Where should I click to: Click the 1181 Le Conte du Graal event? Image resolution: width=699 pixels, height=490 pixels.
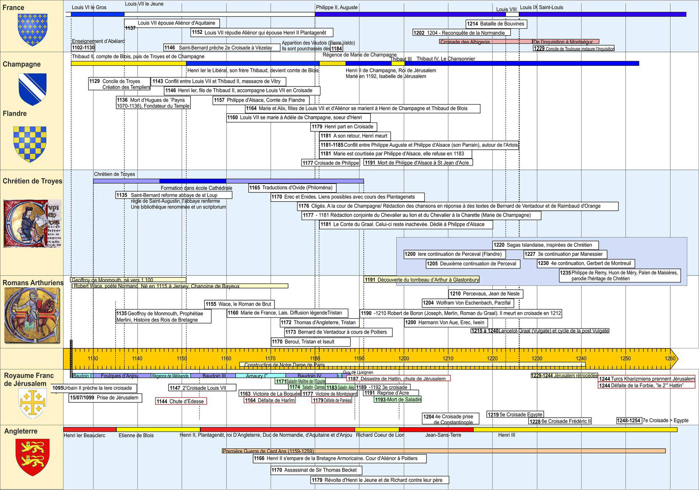point(406,224)
